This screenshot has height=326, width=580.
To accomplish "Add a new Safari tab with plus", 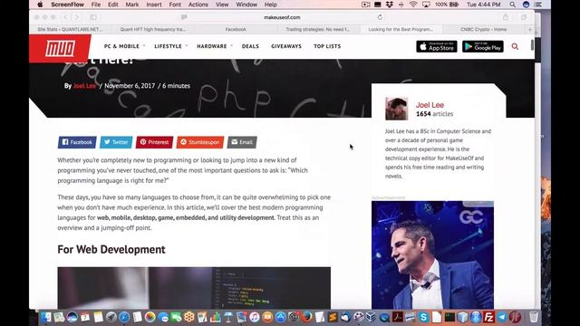I will (x=529, y=29).
